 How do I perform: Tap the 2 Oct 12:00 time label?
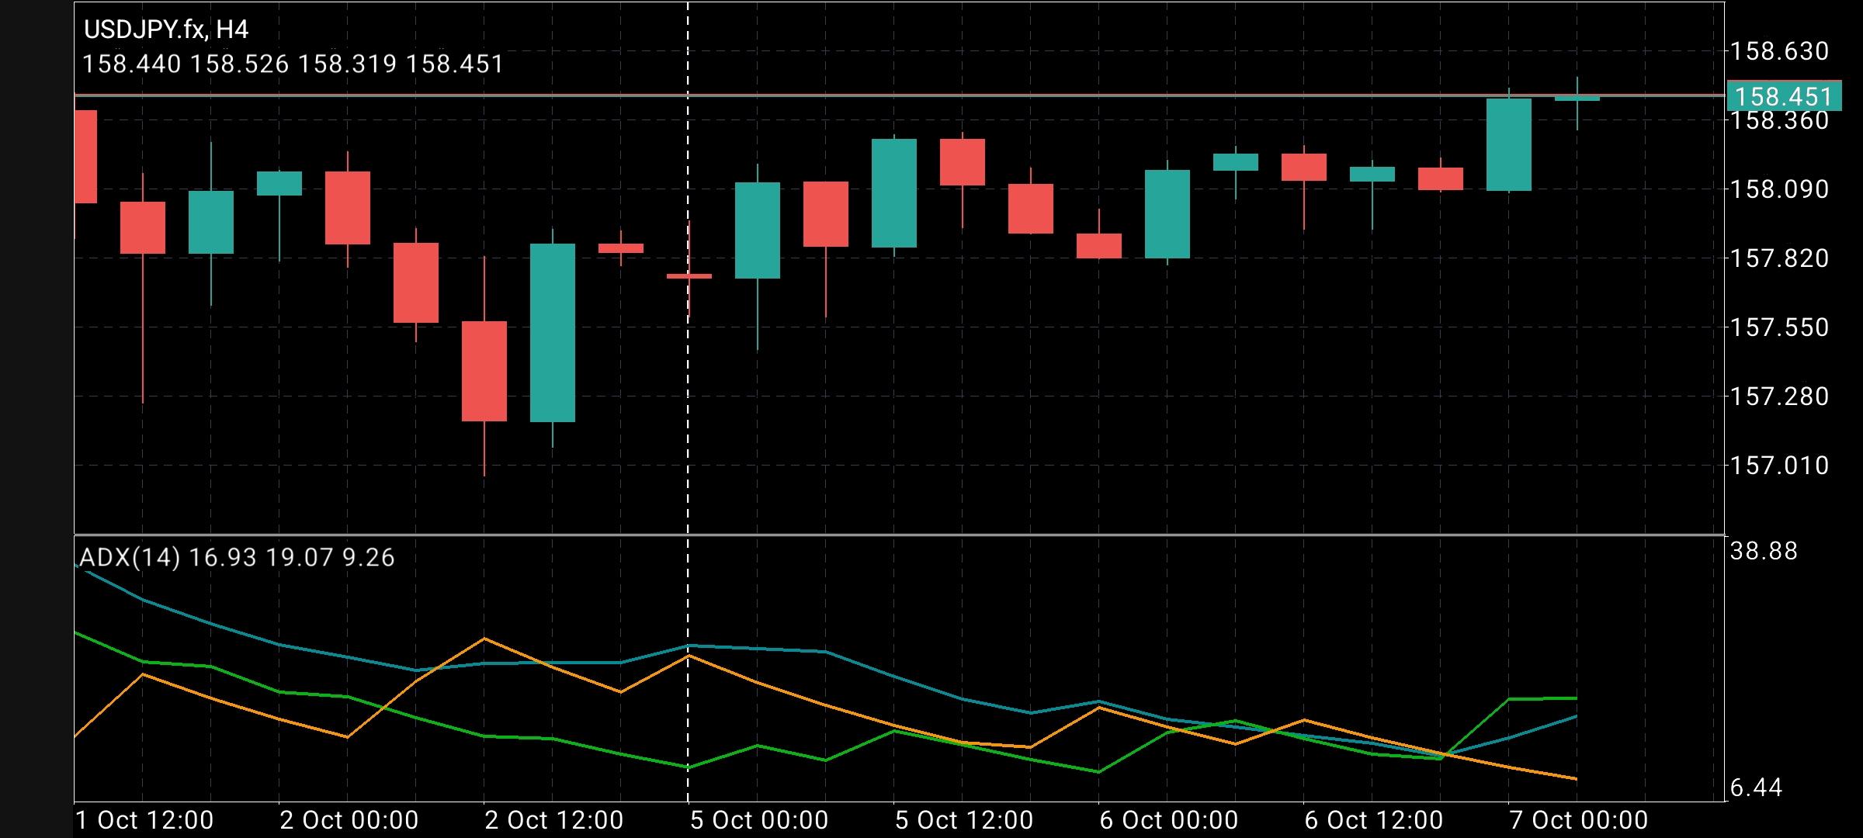point(553,820)
